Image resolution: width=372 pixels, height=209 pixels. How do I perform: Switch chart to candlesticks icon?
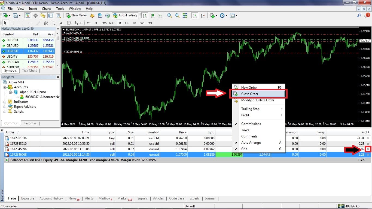click(x=153, y=16)
